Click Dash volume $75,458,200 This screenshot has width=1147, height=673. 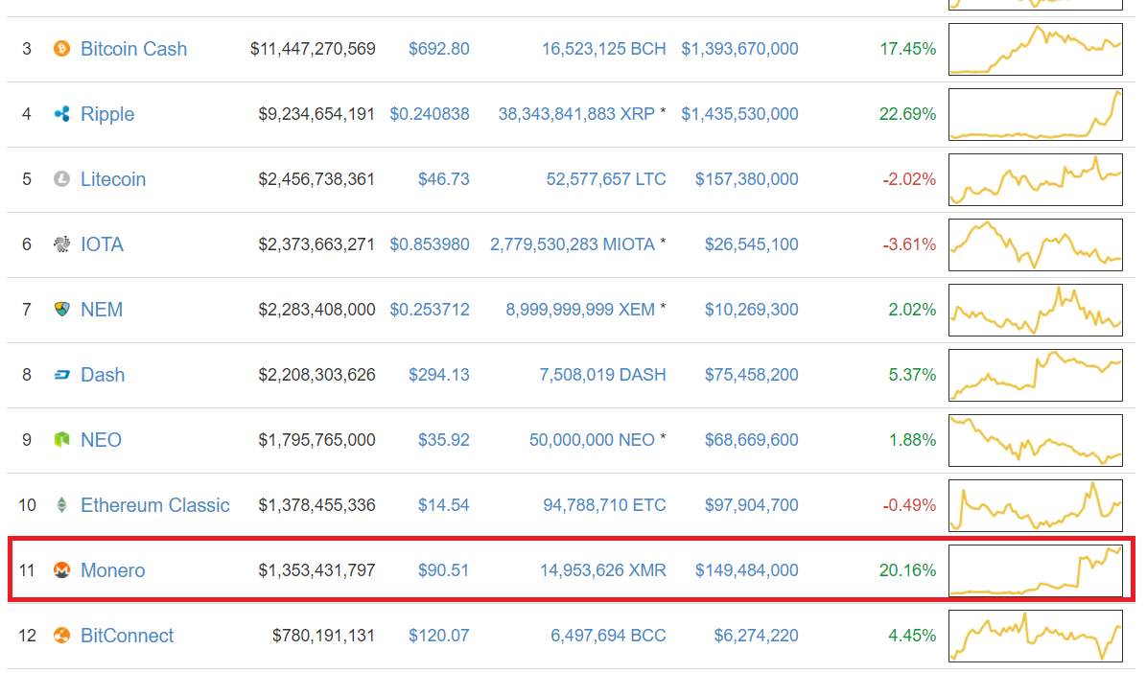click(751, 375)
